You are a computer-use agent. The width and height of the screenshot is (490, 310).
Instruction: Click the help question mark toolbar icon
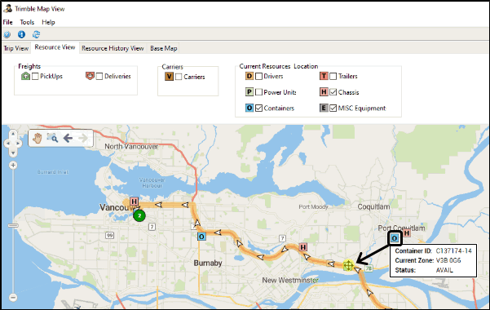click(x=7, y=34)
